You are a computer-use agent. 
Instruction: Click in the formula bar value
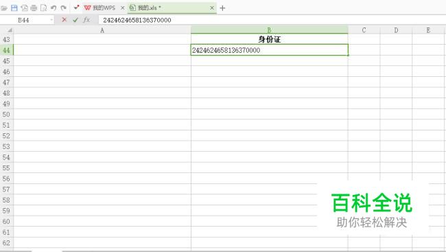(137, 20)
